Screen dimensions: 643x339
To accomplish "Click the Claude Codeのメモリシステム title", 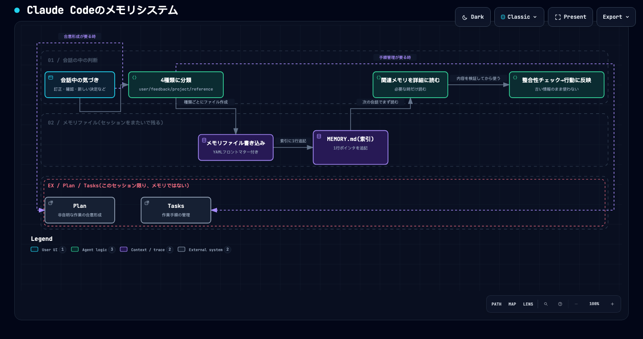I will (102, 10).
